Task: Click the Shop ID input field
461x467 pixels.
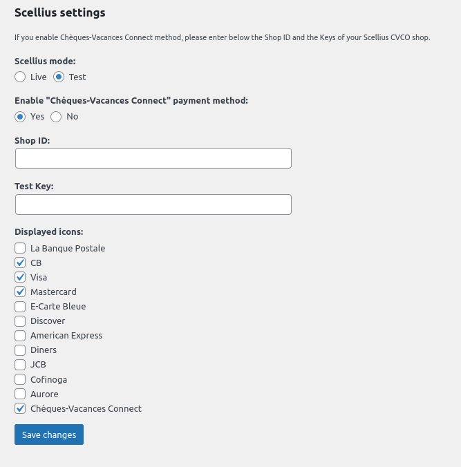Action: click(153, 158)
